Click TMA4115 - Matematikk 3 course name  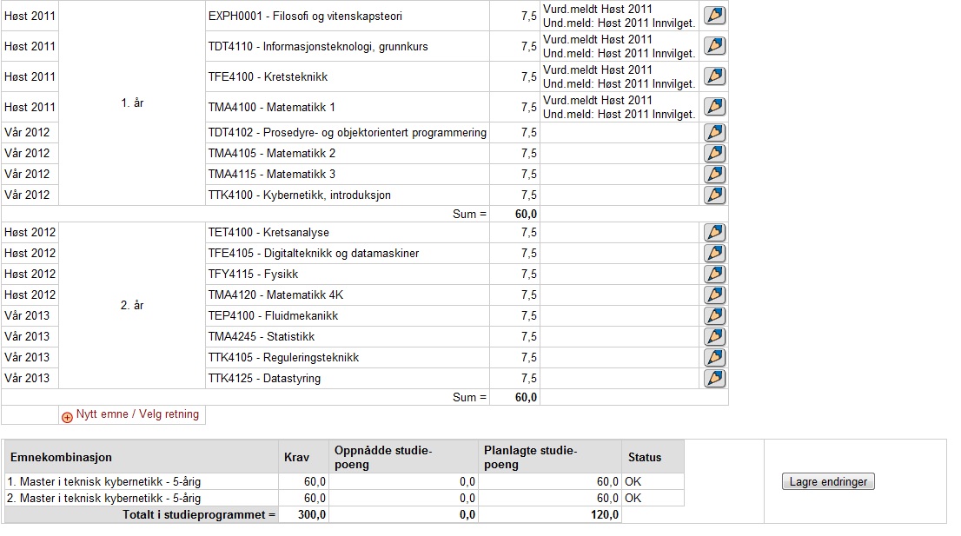(271, 174)
